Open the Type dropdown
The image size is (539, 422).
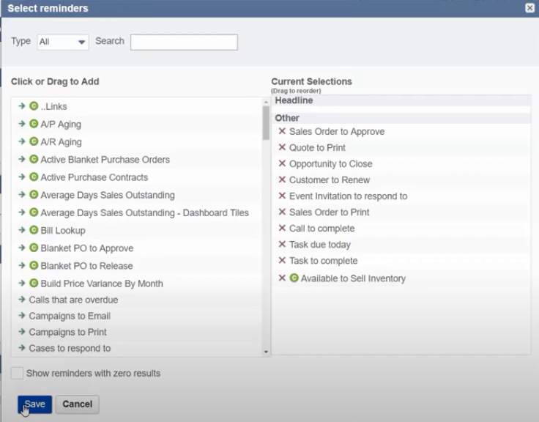click(62, 42)
